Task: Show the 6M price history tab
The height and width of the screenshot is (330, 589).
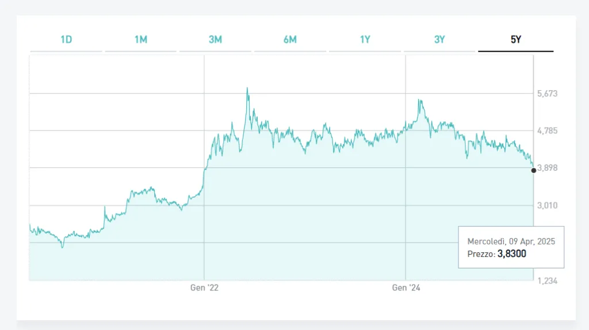Action: coord(290,40)
